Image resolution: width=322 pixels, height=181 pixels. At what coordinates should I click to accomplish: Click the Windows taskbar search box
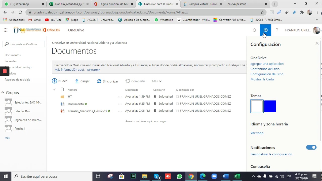(52, 176)
